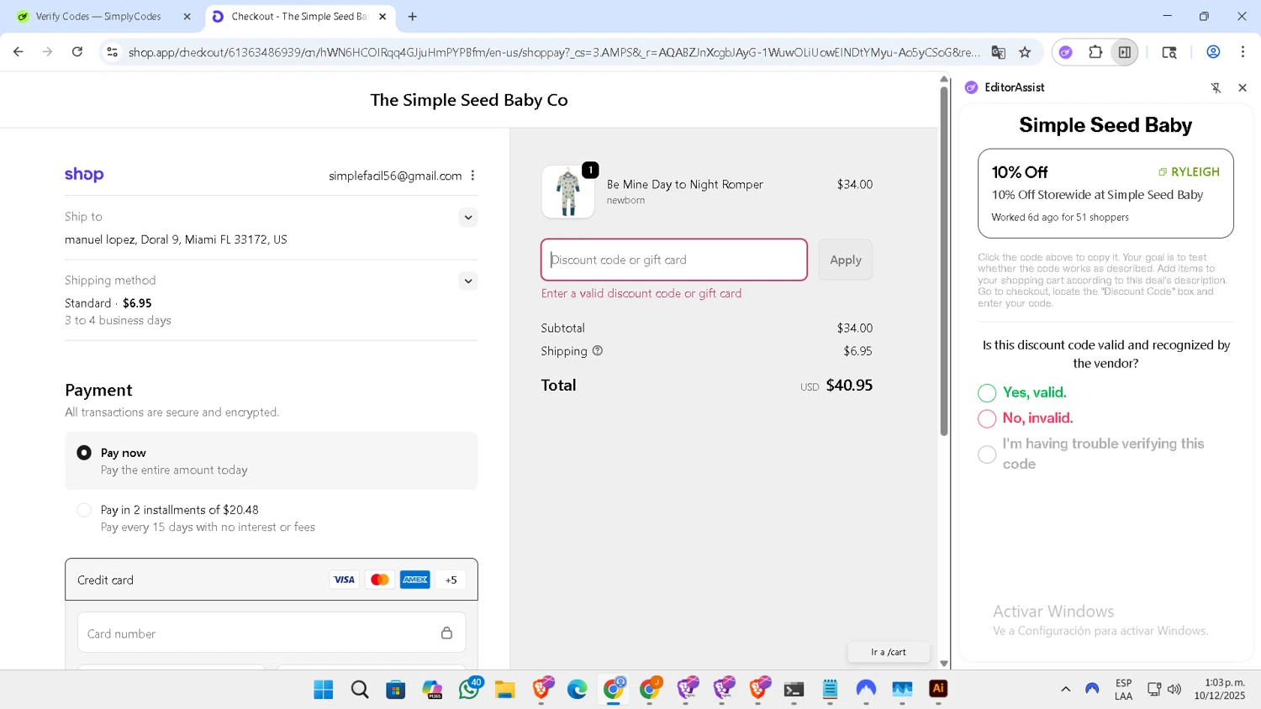
Task: Open File Explorer from taskbar
Action: click(504, 690)
